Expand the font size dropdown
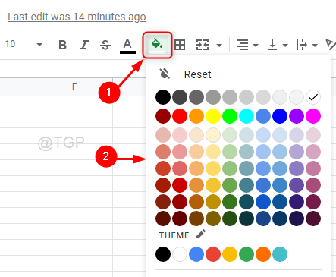Screen dimensions: 336x277 pyautogui.click(x=39, y=45)
